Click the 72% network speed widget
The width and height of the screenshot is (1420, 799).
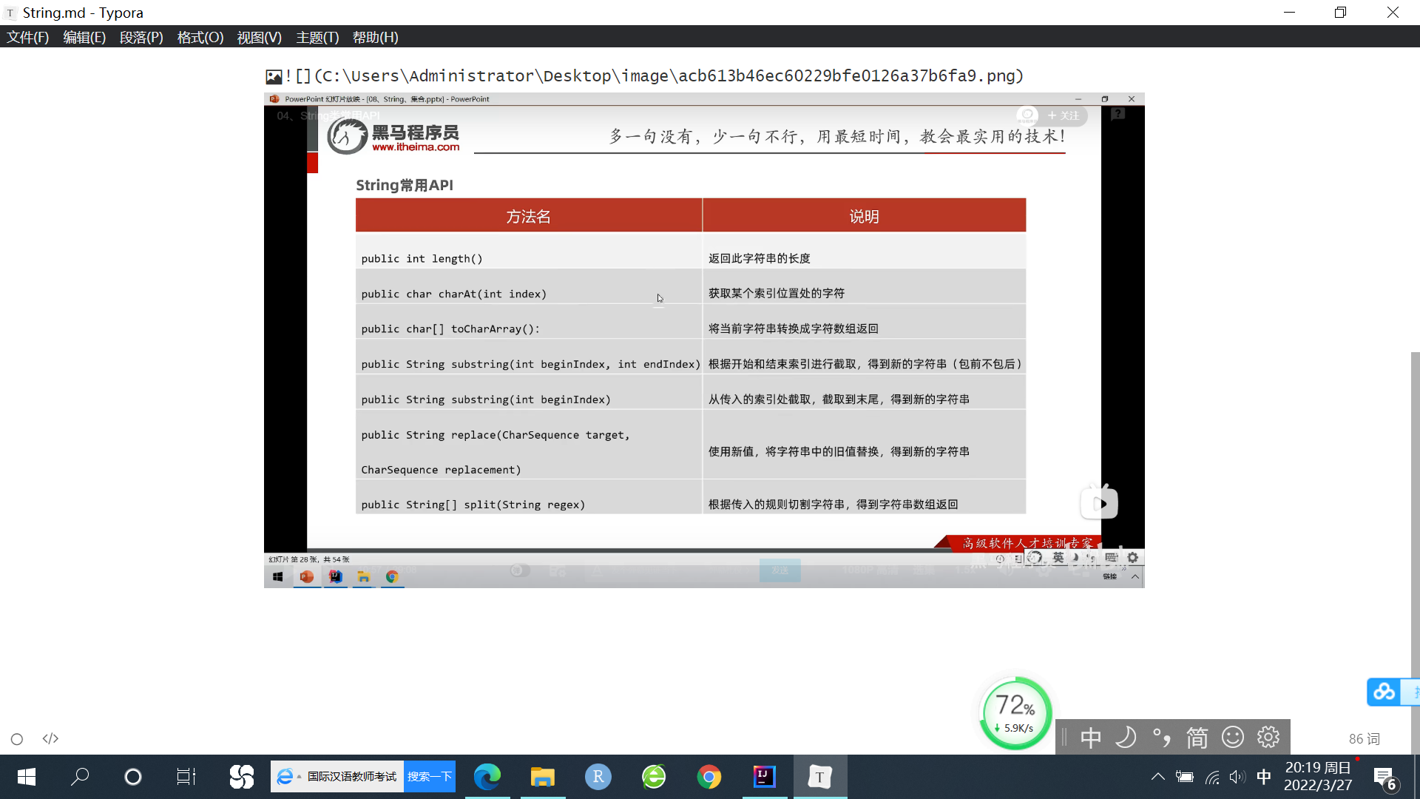point(1015,714)
